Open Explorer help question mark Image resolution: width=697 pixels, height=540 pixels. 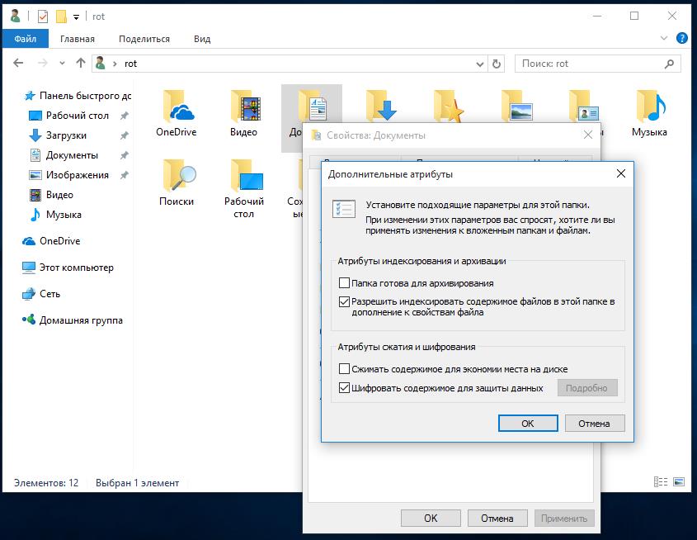tap(681, 38)
